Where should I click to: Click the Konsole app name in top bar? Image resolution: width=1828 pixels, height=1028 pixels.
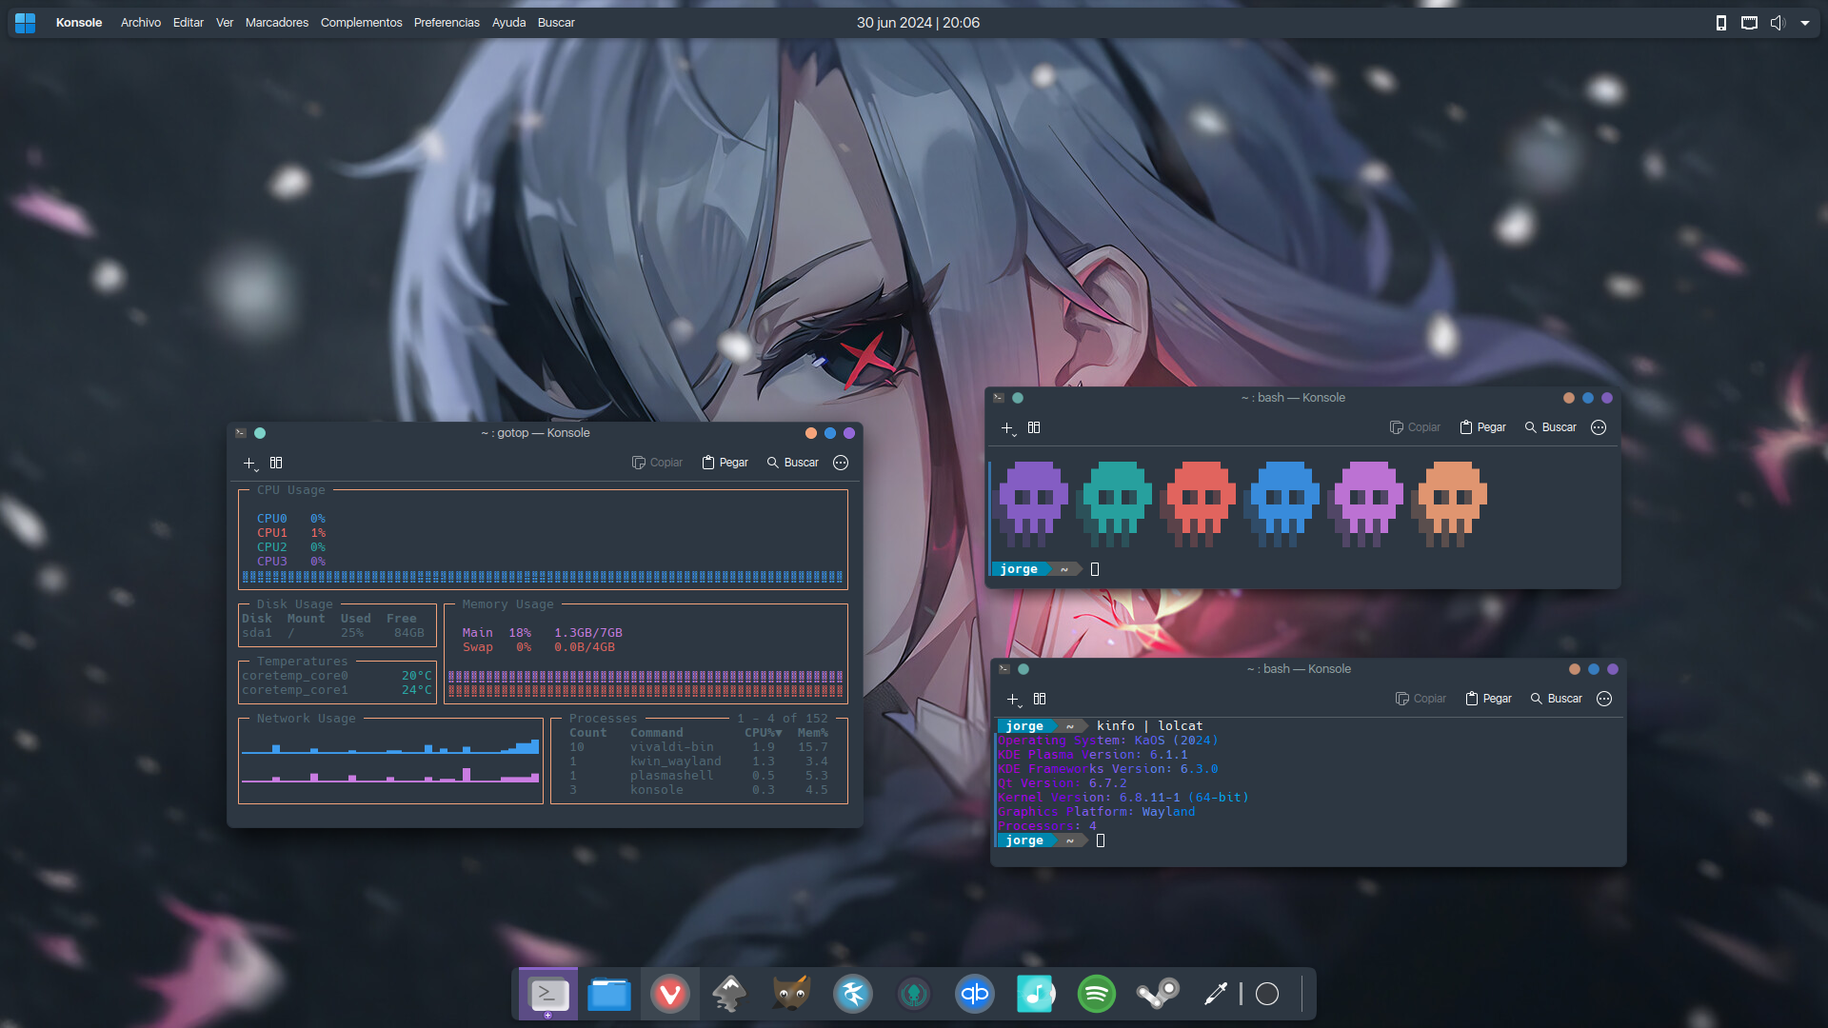(79, 23)
